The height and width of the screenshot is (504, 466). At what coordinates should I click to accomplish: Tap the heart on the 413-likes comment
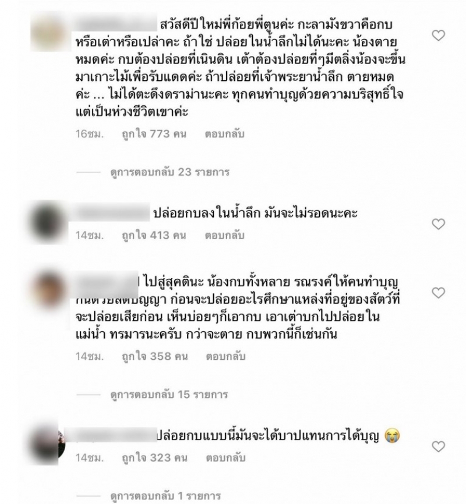point(438,224)
